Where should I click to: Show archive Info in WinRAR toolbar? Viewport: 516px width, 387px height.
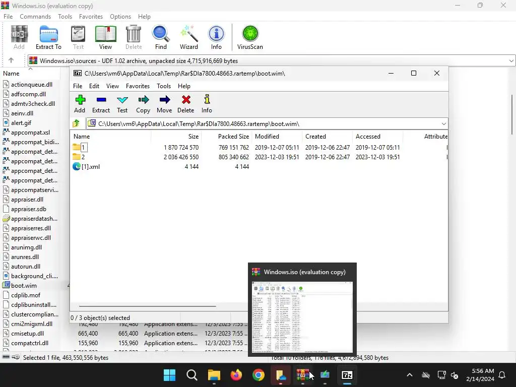coord(216,37)
